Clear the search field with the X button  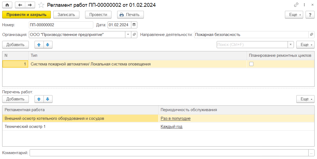(291, 45)
